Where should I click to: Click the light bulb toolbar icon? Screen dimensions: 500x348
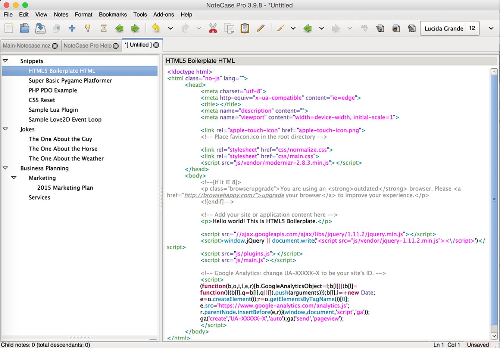click(x=88, y=28)
